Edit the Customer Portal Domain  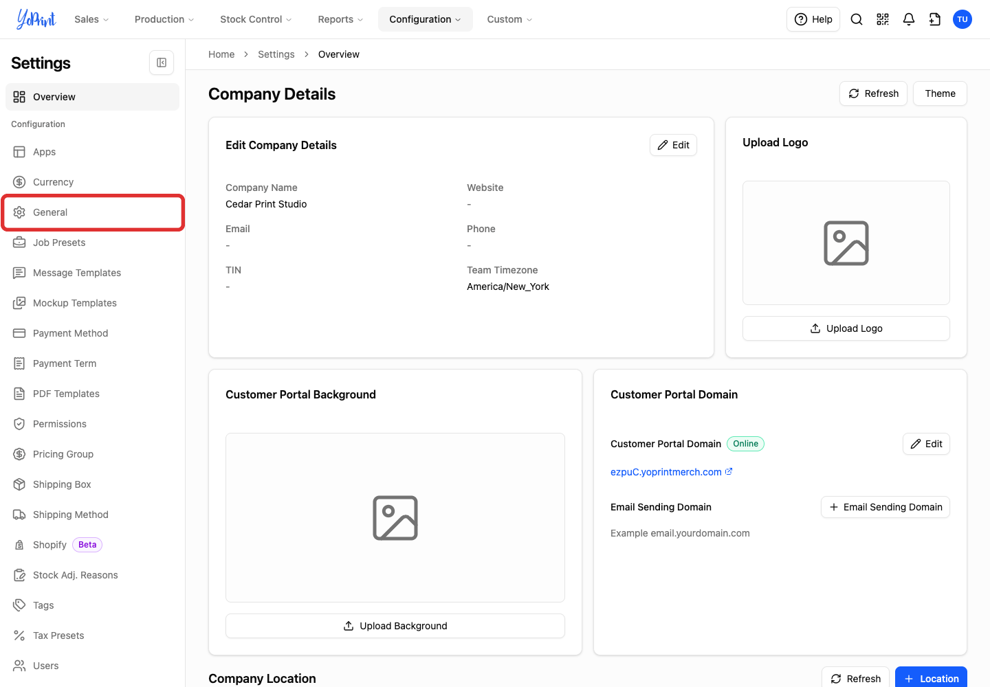[926, 444]
